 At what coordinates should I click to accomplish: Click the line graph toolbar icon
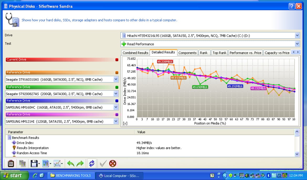[x=57, y=163]
